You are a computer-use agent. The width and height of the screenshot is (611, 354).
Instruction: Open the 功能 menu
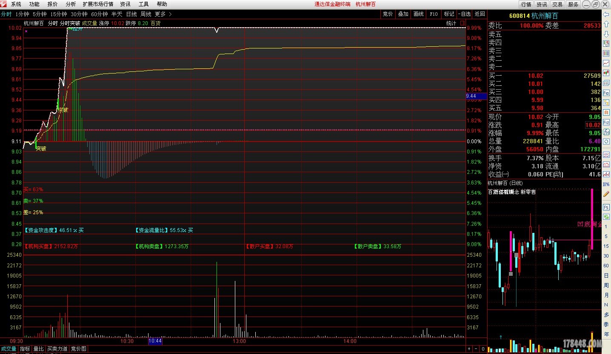(x=34, y=4)
